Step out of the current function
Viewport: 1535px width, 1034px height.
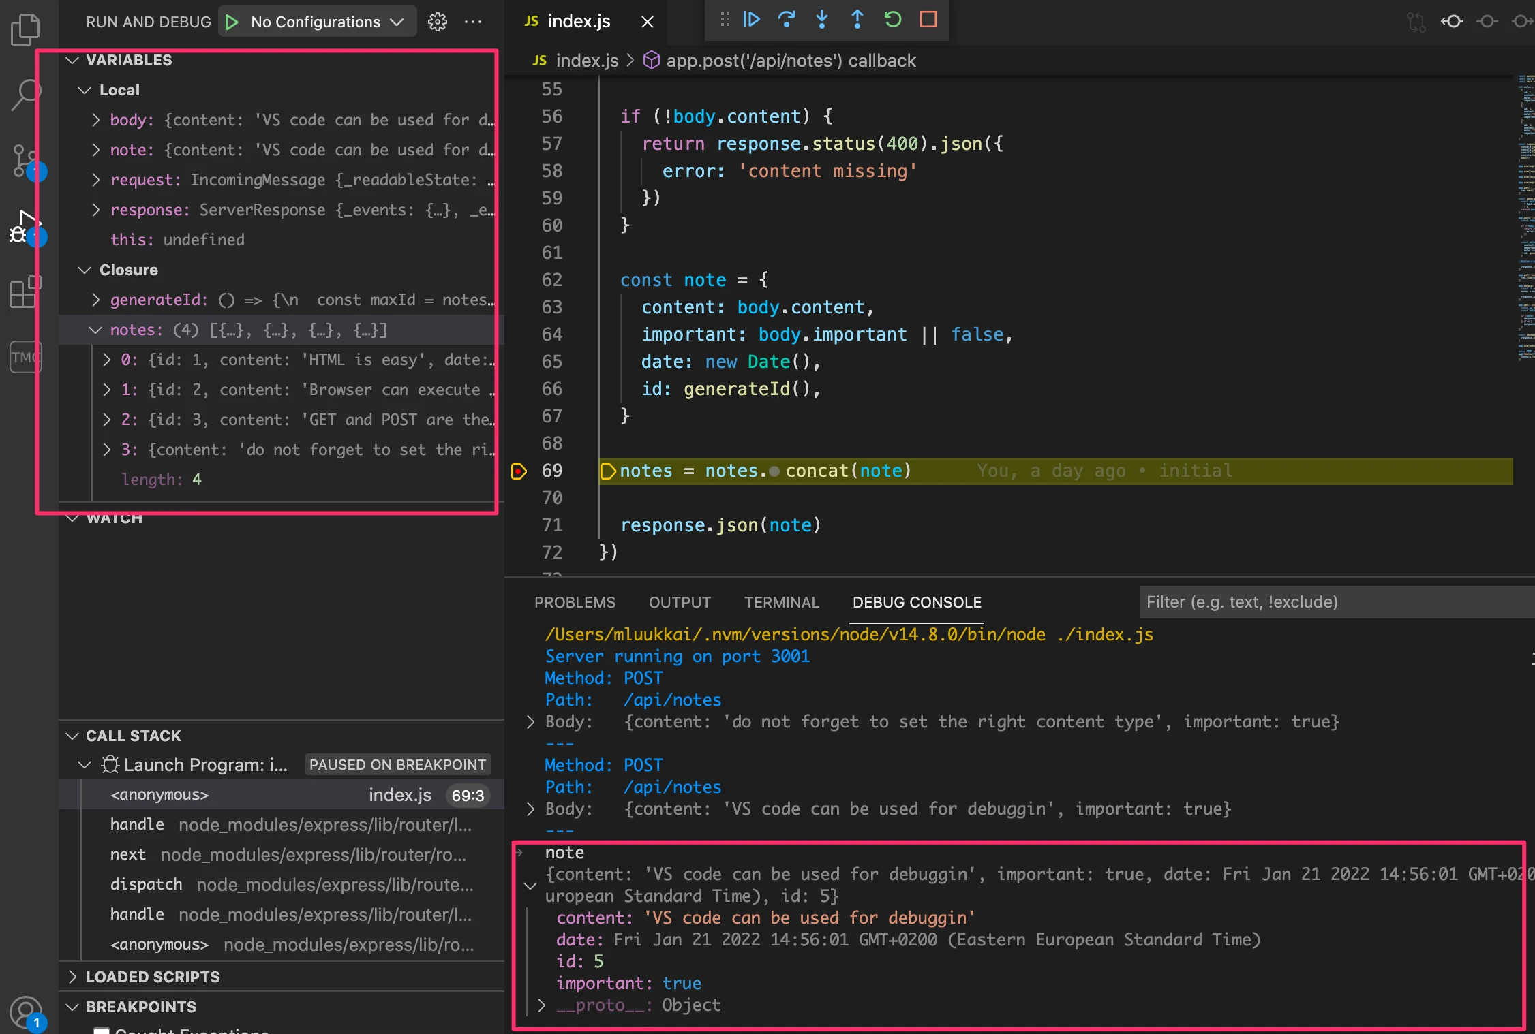pyautogui.click(x=857, y=19)
